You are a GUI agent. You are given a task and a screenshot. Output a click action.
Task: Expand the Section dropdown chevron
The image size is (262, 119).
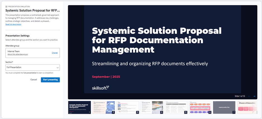[x=57, y=67]
